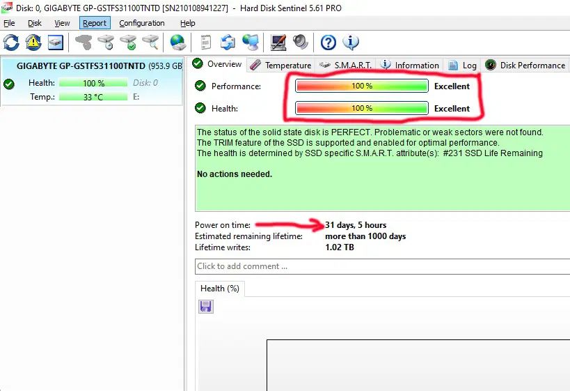Open the View menu
The height and width of the screenshot is (391, 570).
coord(62,23)
